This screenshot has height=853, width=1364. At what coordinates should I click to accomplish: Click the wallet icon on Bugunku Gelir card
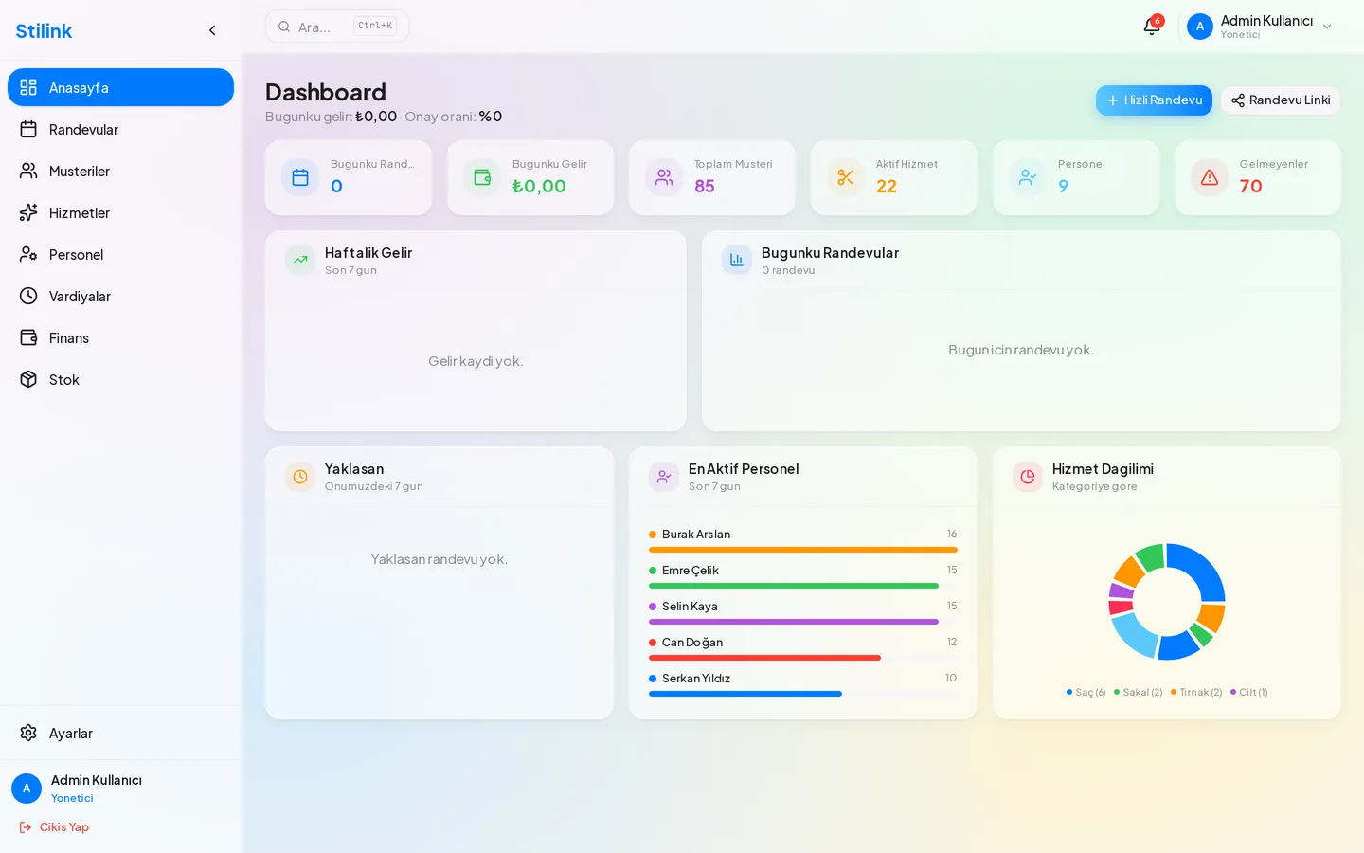pos(482,177)
